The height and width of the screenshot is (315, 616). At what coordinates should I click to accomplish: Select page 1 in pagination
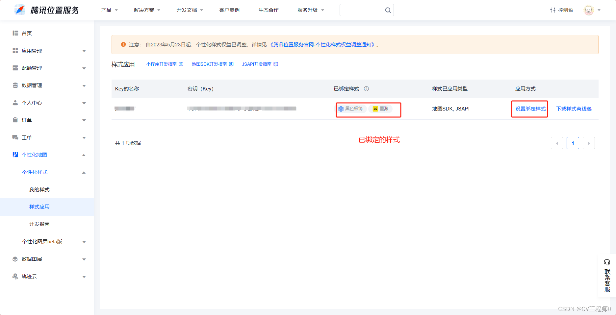point(573,143)
